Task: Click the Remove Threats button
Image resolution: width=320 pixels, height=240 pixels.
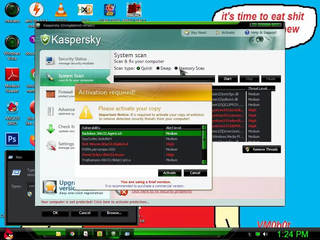Action: click(x=262, y=149)
